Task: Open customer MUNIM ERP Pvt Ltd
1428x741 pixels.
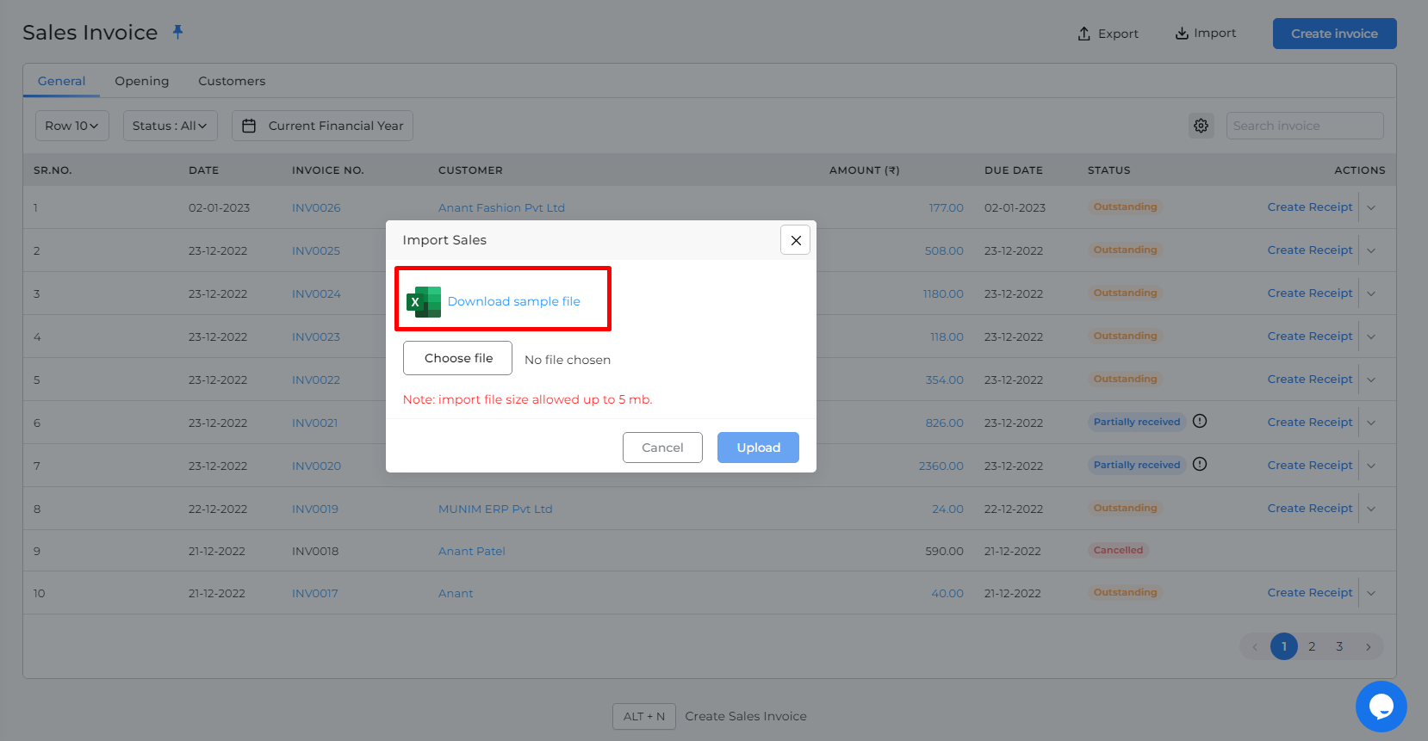Action: pos(495,509)
